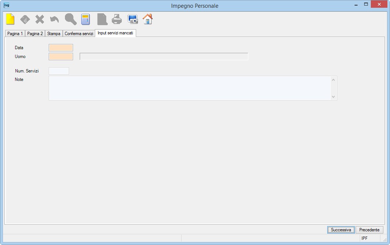Click the grey document page icon

(102, 19)
